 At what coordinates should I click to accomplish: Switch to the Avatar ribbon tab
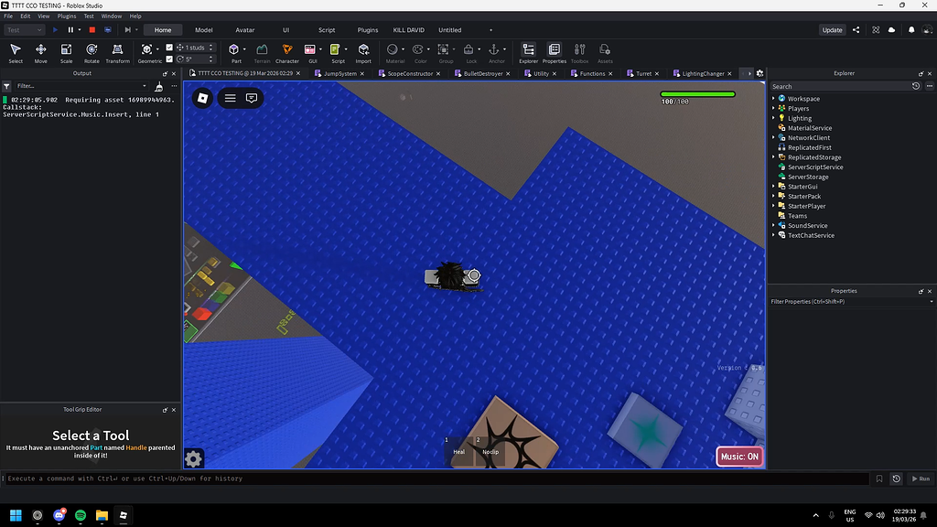click(245, 30)
